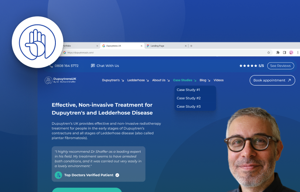Click the bookmark star in address bar
300x192 pixels.
269,52
